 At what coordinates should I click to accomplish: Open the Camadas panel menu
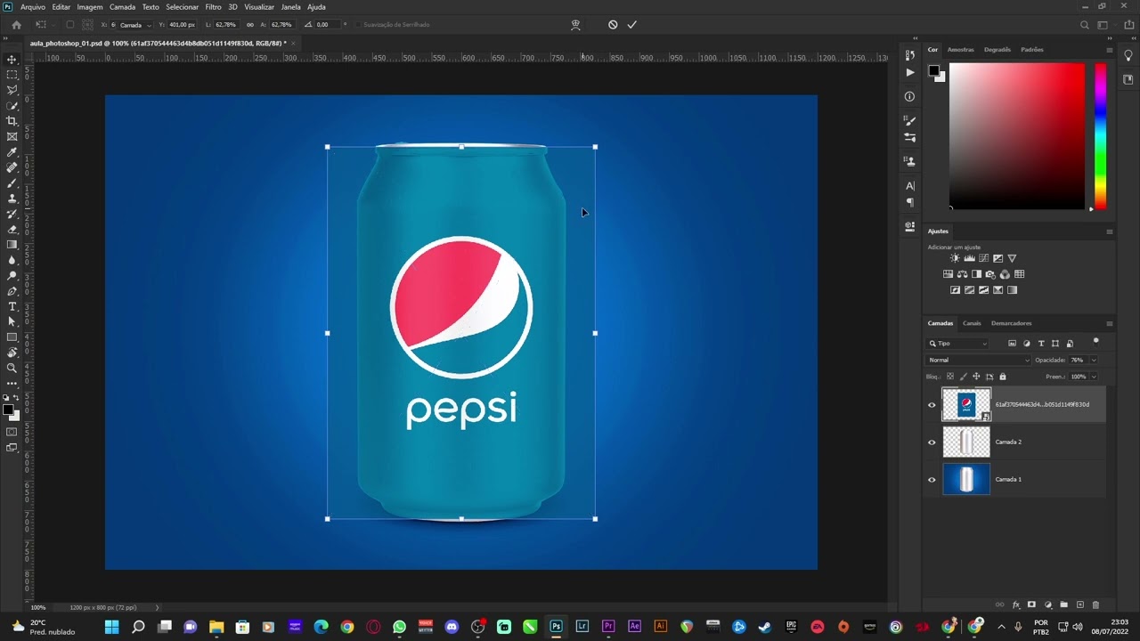pyautogui.click(x=1109, y=323)
